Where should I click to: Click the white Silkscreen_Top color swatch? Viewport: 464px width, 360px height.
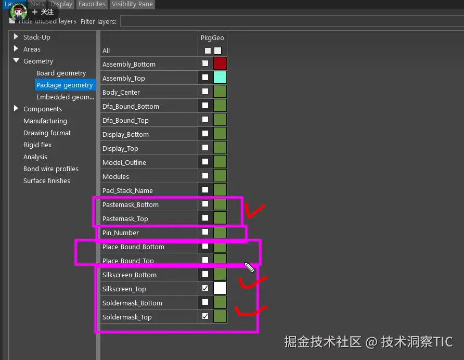click(220, 288)
